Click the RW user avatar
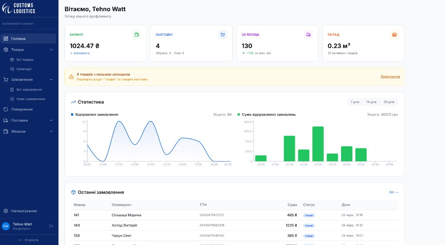The height and width of the screenshot is (245, 446). point(6,226)
